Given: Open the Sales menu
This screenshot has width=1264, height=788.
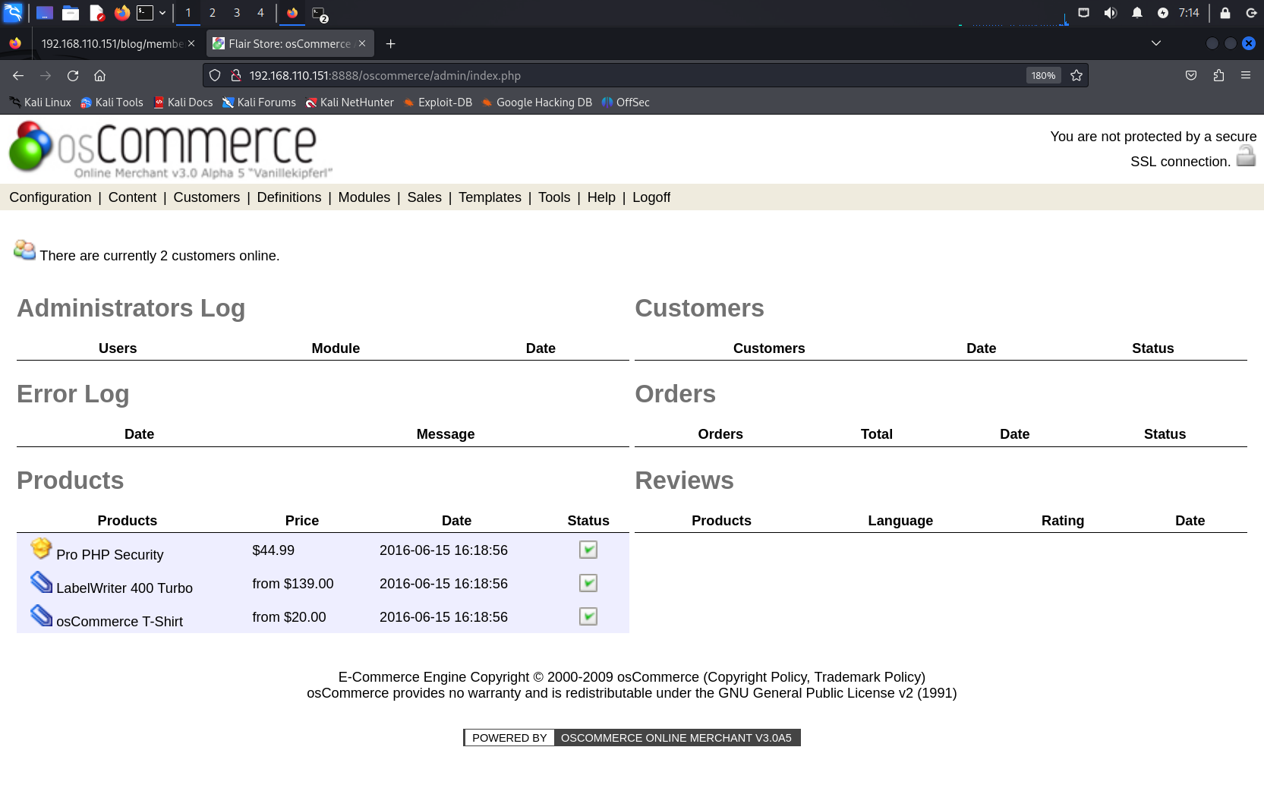Looking at the screenshot, I should pyautogui.click(x=424, y=197).
